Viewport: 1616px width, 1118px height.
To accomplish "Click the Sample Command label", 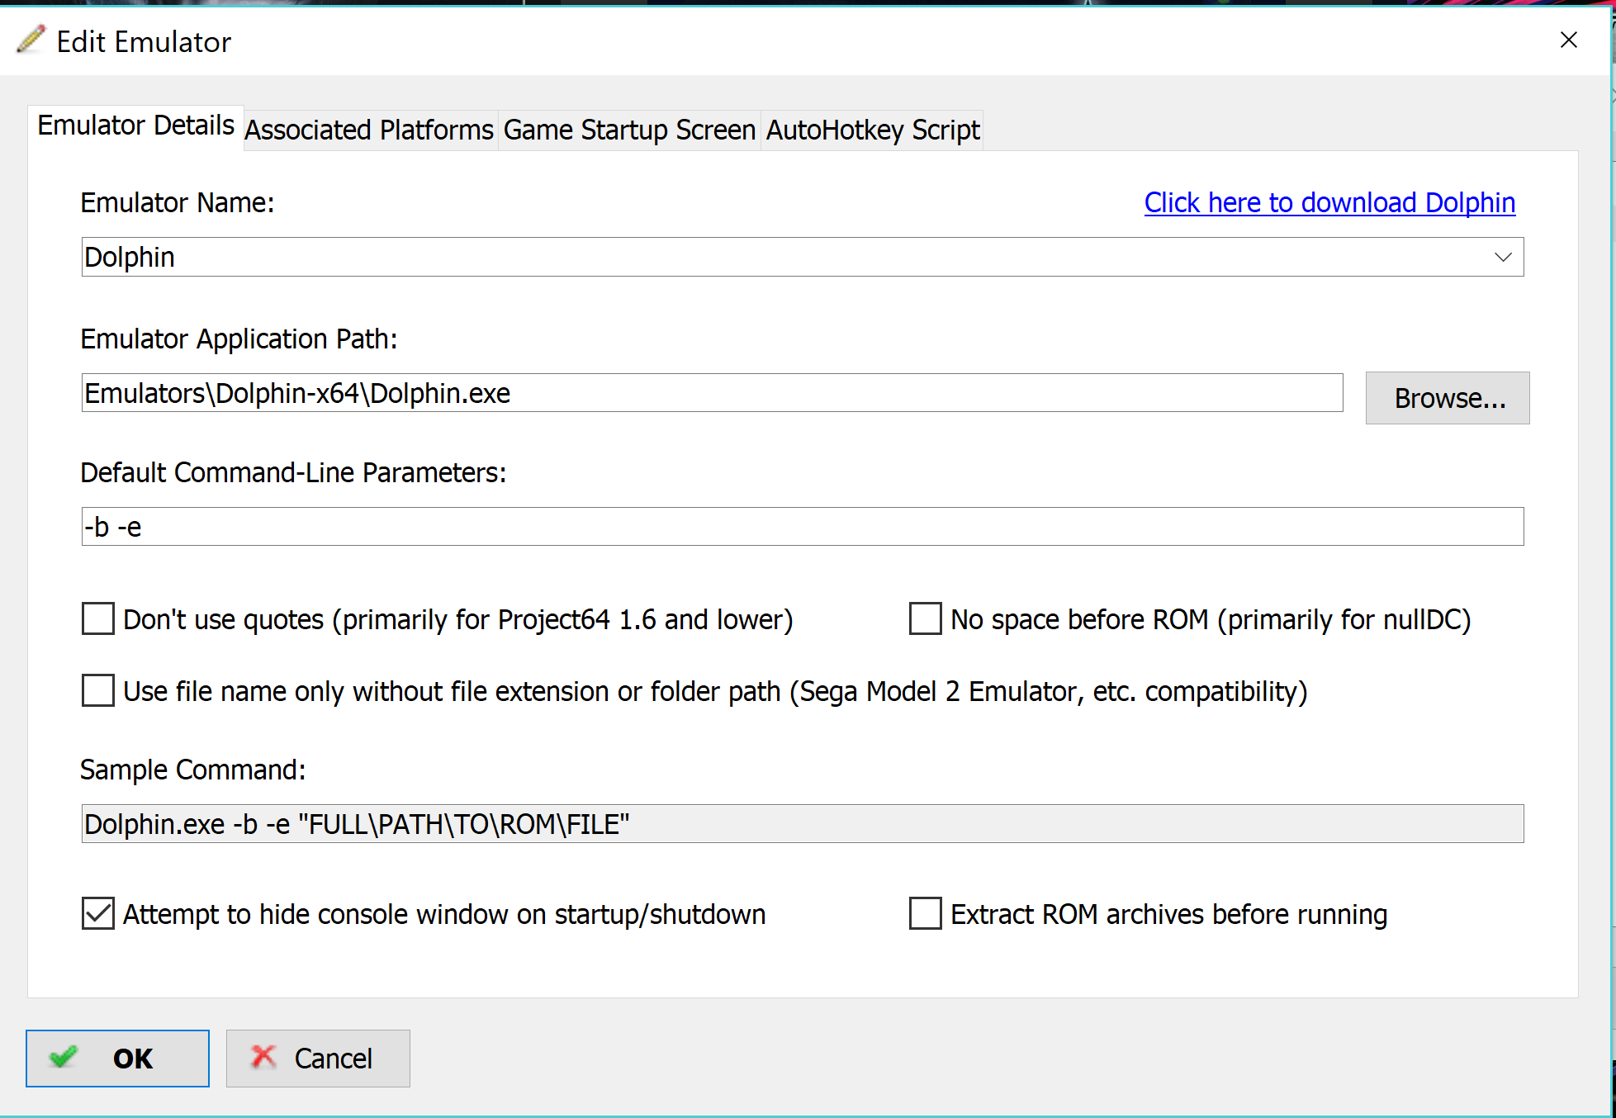I will (193, 770).
